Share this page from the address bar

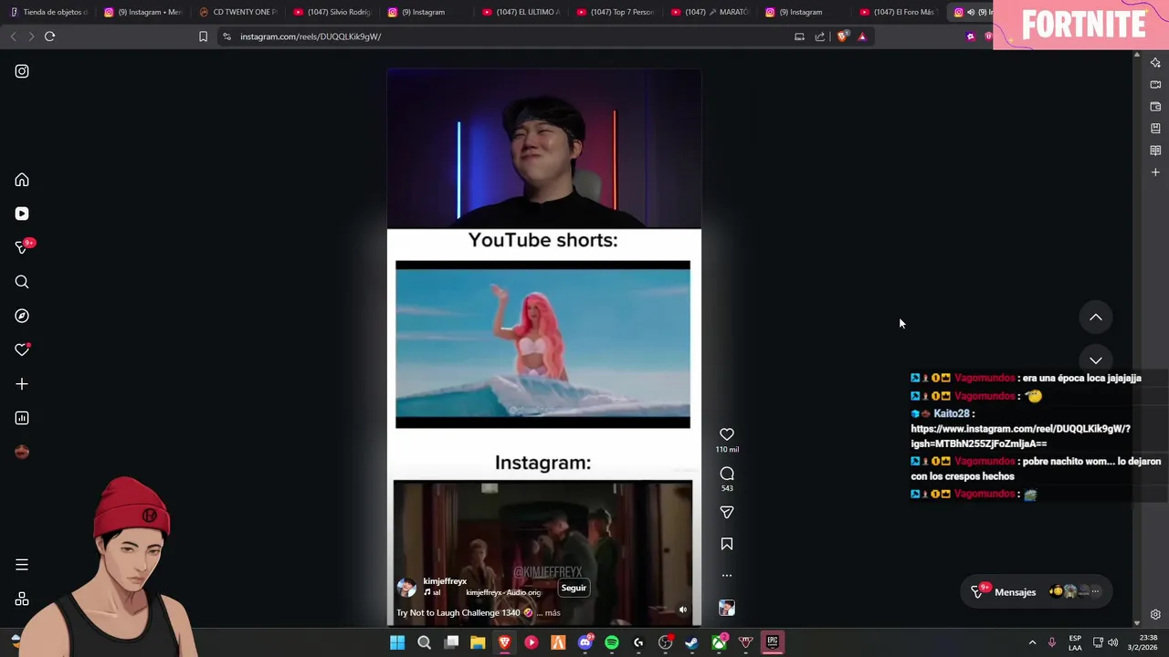(820, 36)
